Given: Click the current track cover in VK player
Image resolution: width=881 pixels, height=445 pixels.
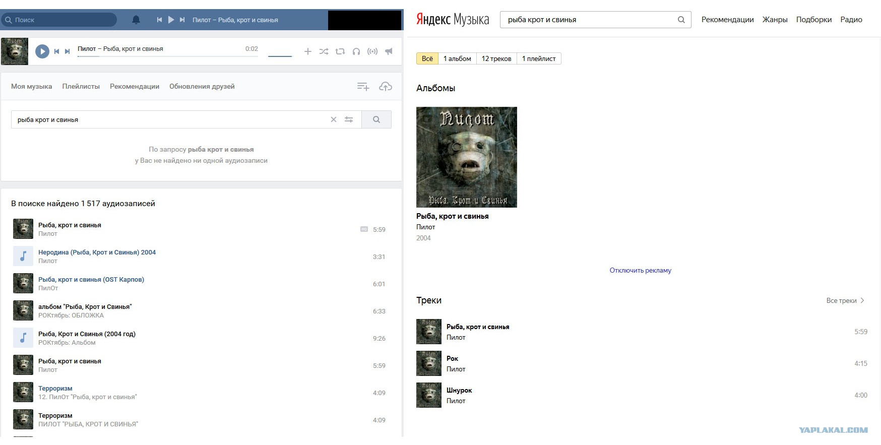Looking at the screenshot, I should (x=15, y=51).
